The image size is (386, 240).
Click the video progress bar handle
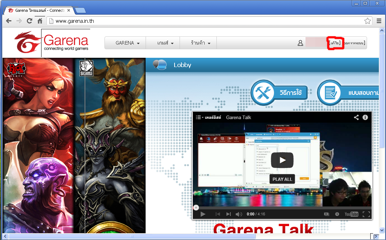click(196, 208)
